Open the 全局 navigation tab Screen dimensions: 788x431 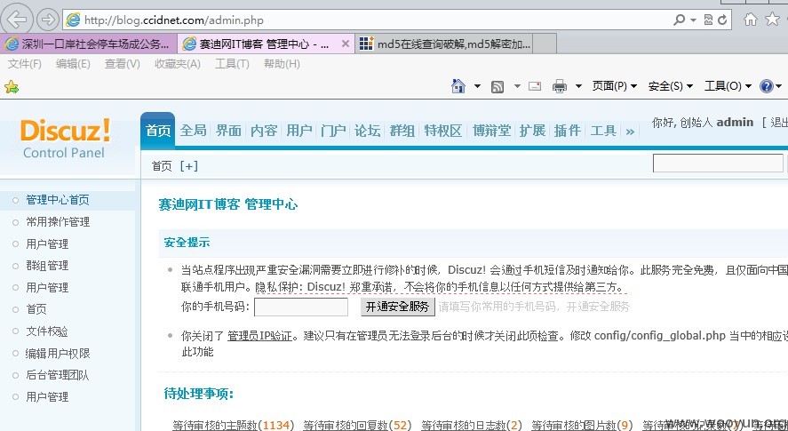pos(193,131)
